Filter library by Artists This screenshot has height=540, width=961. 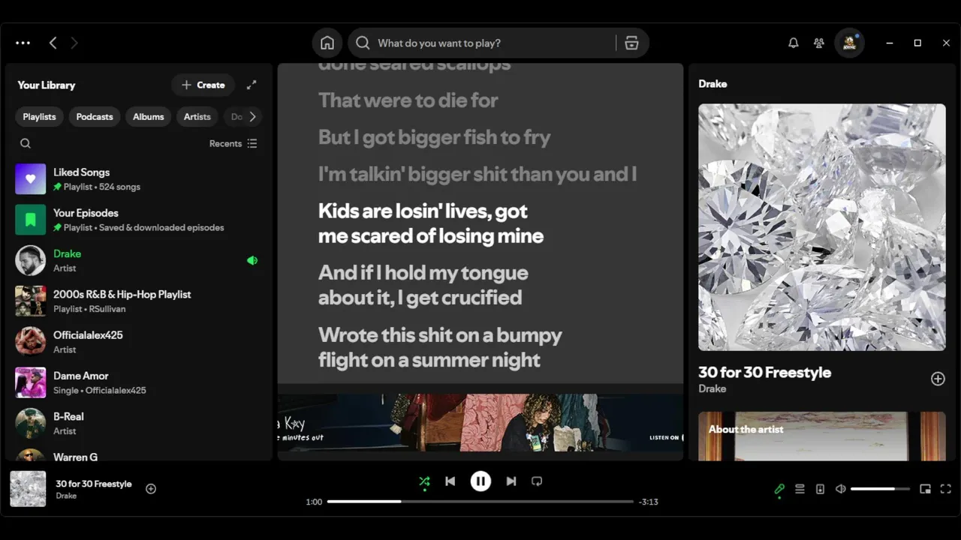(197, 116)
